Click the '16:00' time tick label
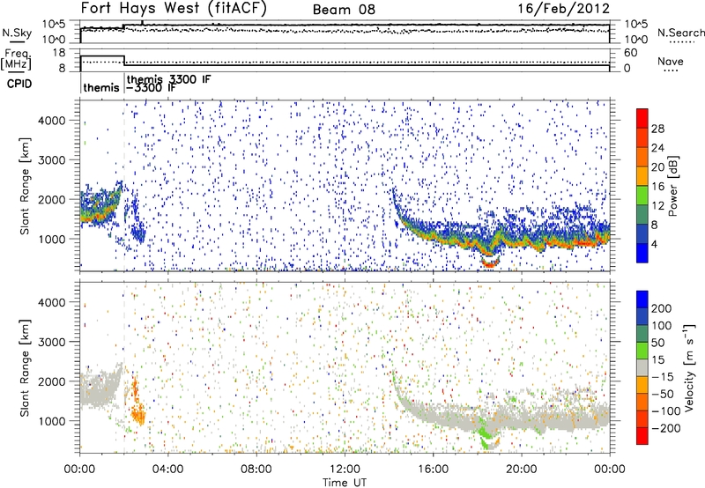 coord(433,470)
